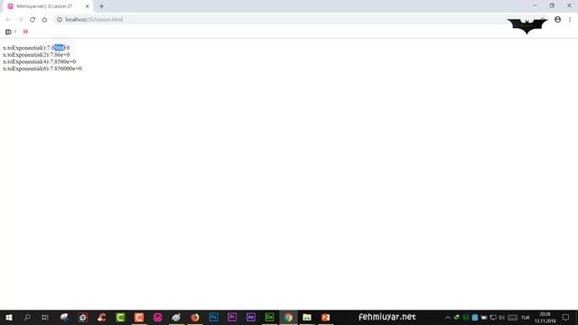Open the clock and date flyout
Viewport: 578px width, 325px height.
[545, 317]
